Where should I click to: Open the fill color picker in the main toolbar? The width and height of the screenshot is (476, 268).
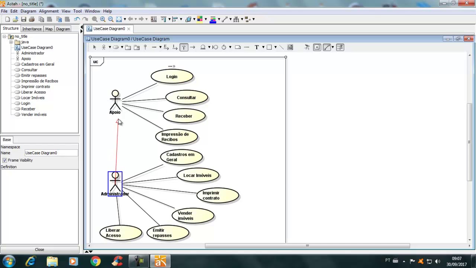(200, 19)
